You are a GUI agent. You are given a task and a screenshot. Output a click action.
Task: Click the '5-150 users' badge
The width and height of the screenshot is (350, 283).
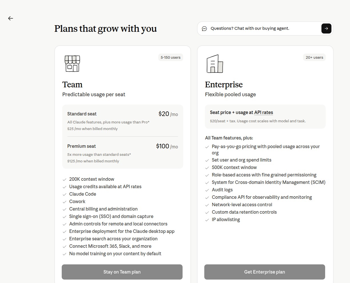coord(171,57)
